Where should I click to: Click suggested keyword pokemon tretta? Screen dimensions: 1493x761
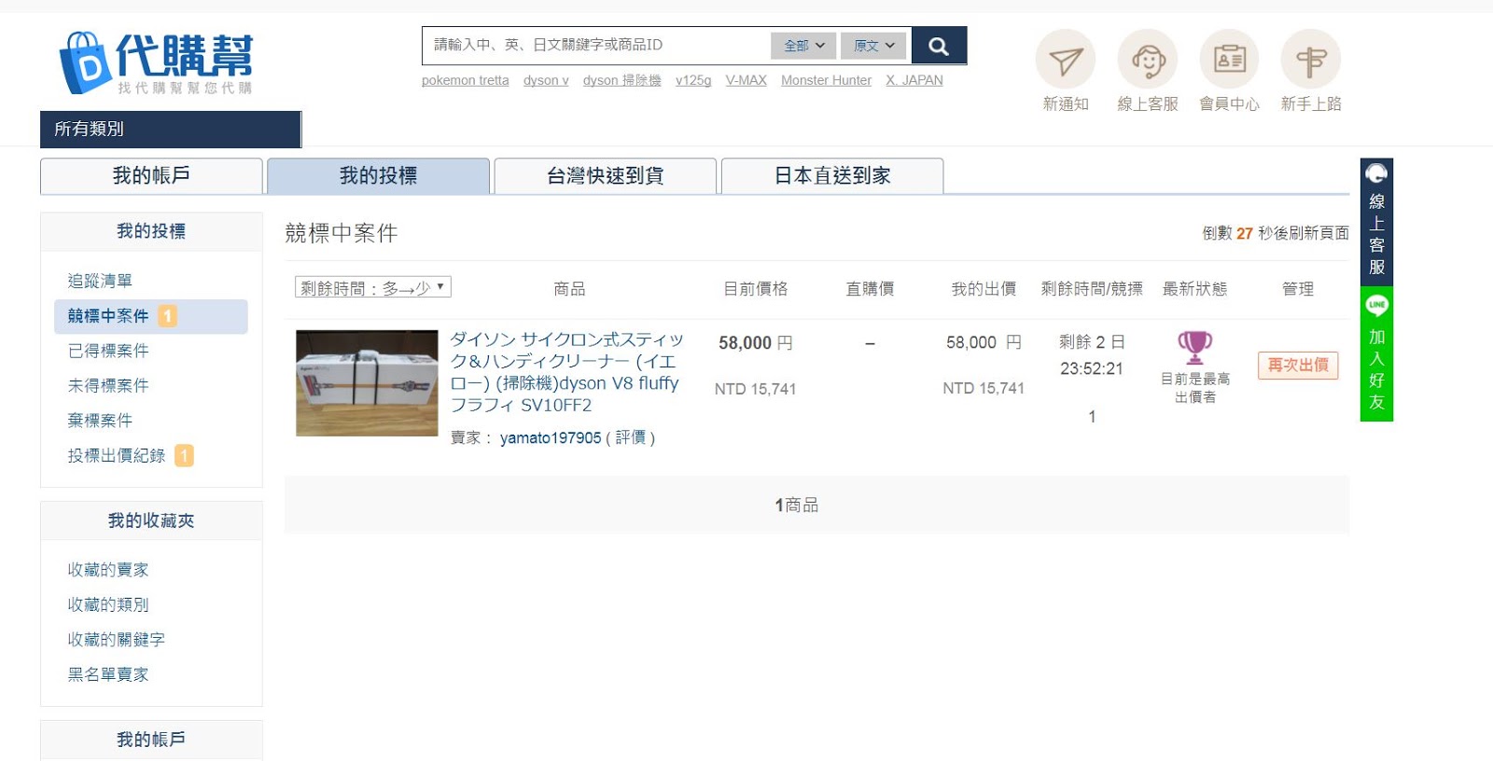tap(466, 80)
